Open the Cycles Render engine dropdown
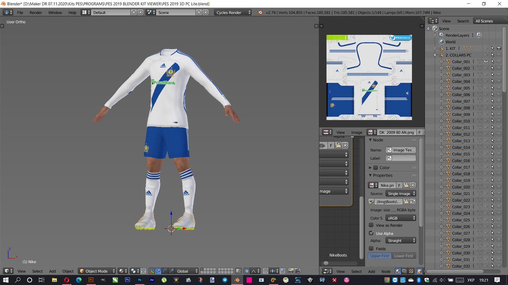 coord(233,13)
